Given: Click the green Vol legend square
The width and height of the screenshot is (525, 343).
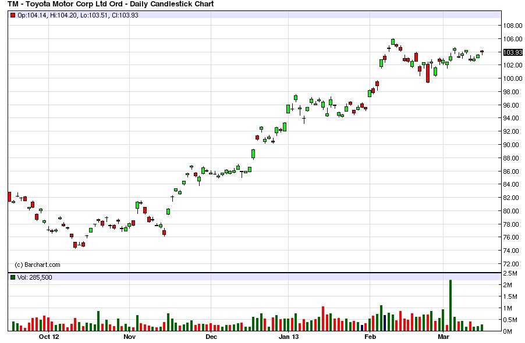Looking at the screenshot, I should tap(13, 277).
